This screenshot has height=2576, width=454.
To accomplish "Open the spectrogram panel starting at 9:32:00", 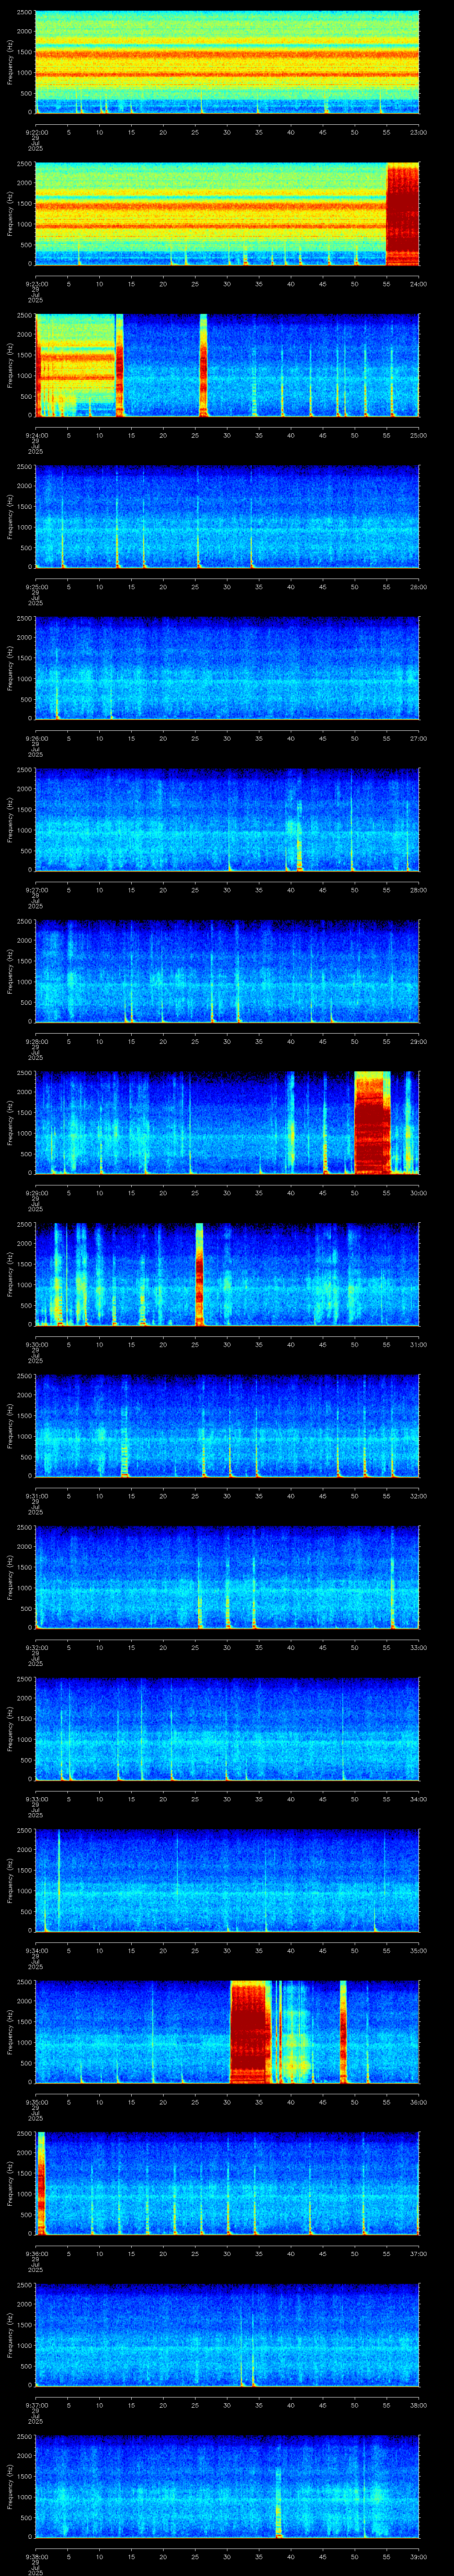I will pyautogui.click(x=227, y=1577).
